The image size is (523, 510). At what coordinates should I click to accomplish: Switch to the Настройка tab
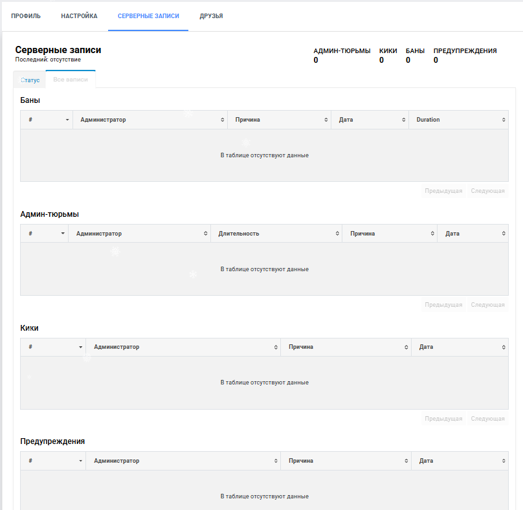(79, 16)
